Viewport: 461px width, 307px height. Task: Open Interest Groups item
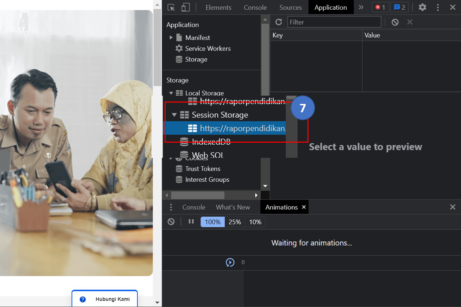coord(207,180)
